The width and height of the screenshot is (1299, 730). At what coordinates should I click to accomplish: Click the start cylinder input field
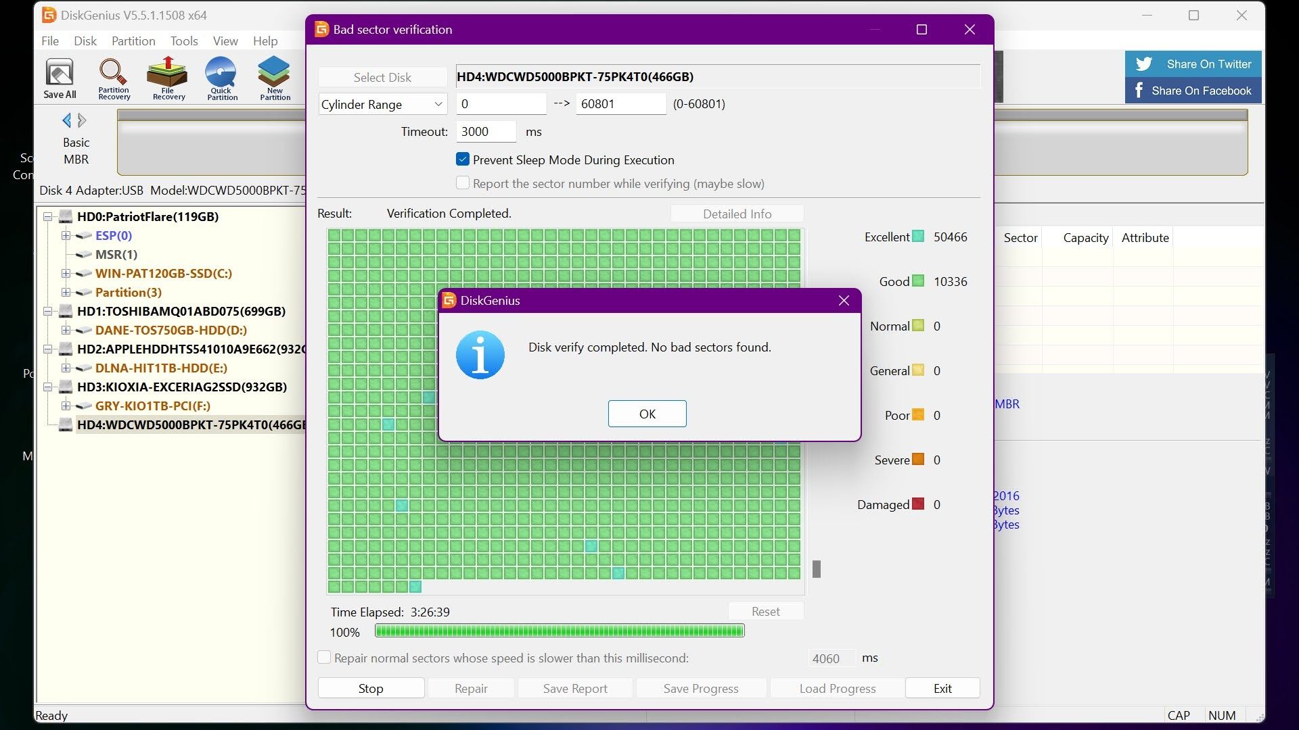click(501, 104)
